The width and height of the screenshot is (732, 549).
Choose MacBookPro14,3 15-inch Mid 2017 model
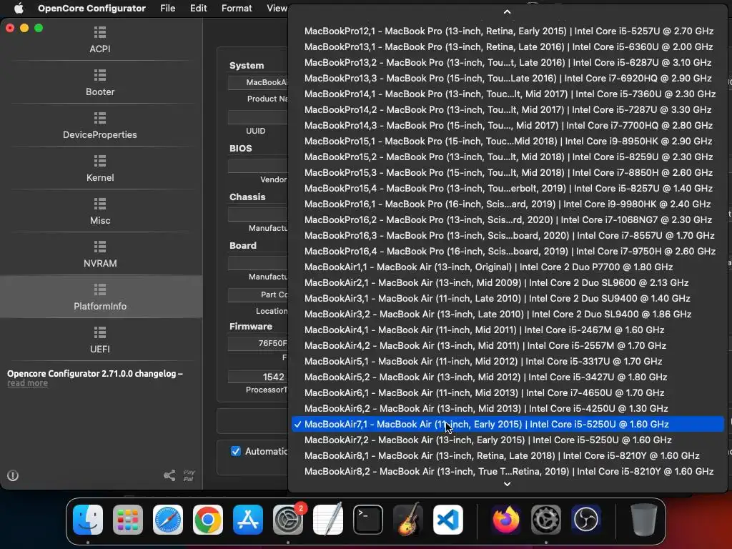tap(508, 125)
